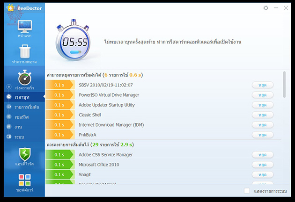Viewport: 295px width, 202px height.
Task: Select the Adobe Updater Startup Utility text
Action: click(x=107, y=105)
